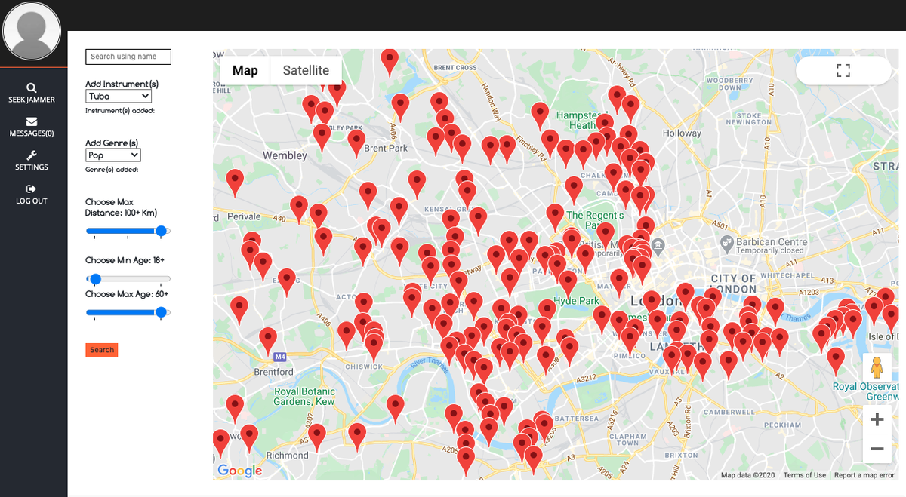Screen dimensions: 906x497
Task: Click the Royal Botanic Gardens, Kew label
Action: click(304, 397)
